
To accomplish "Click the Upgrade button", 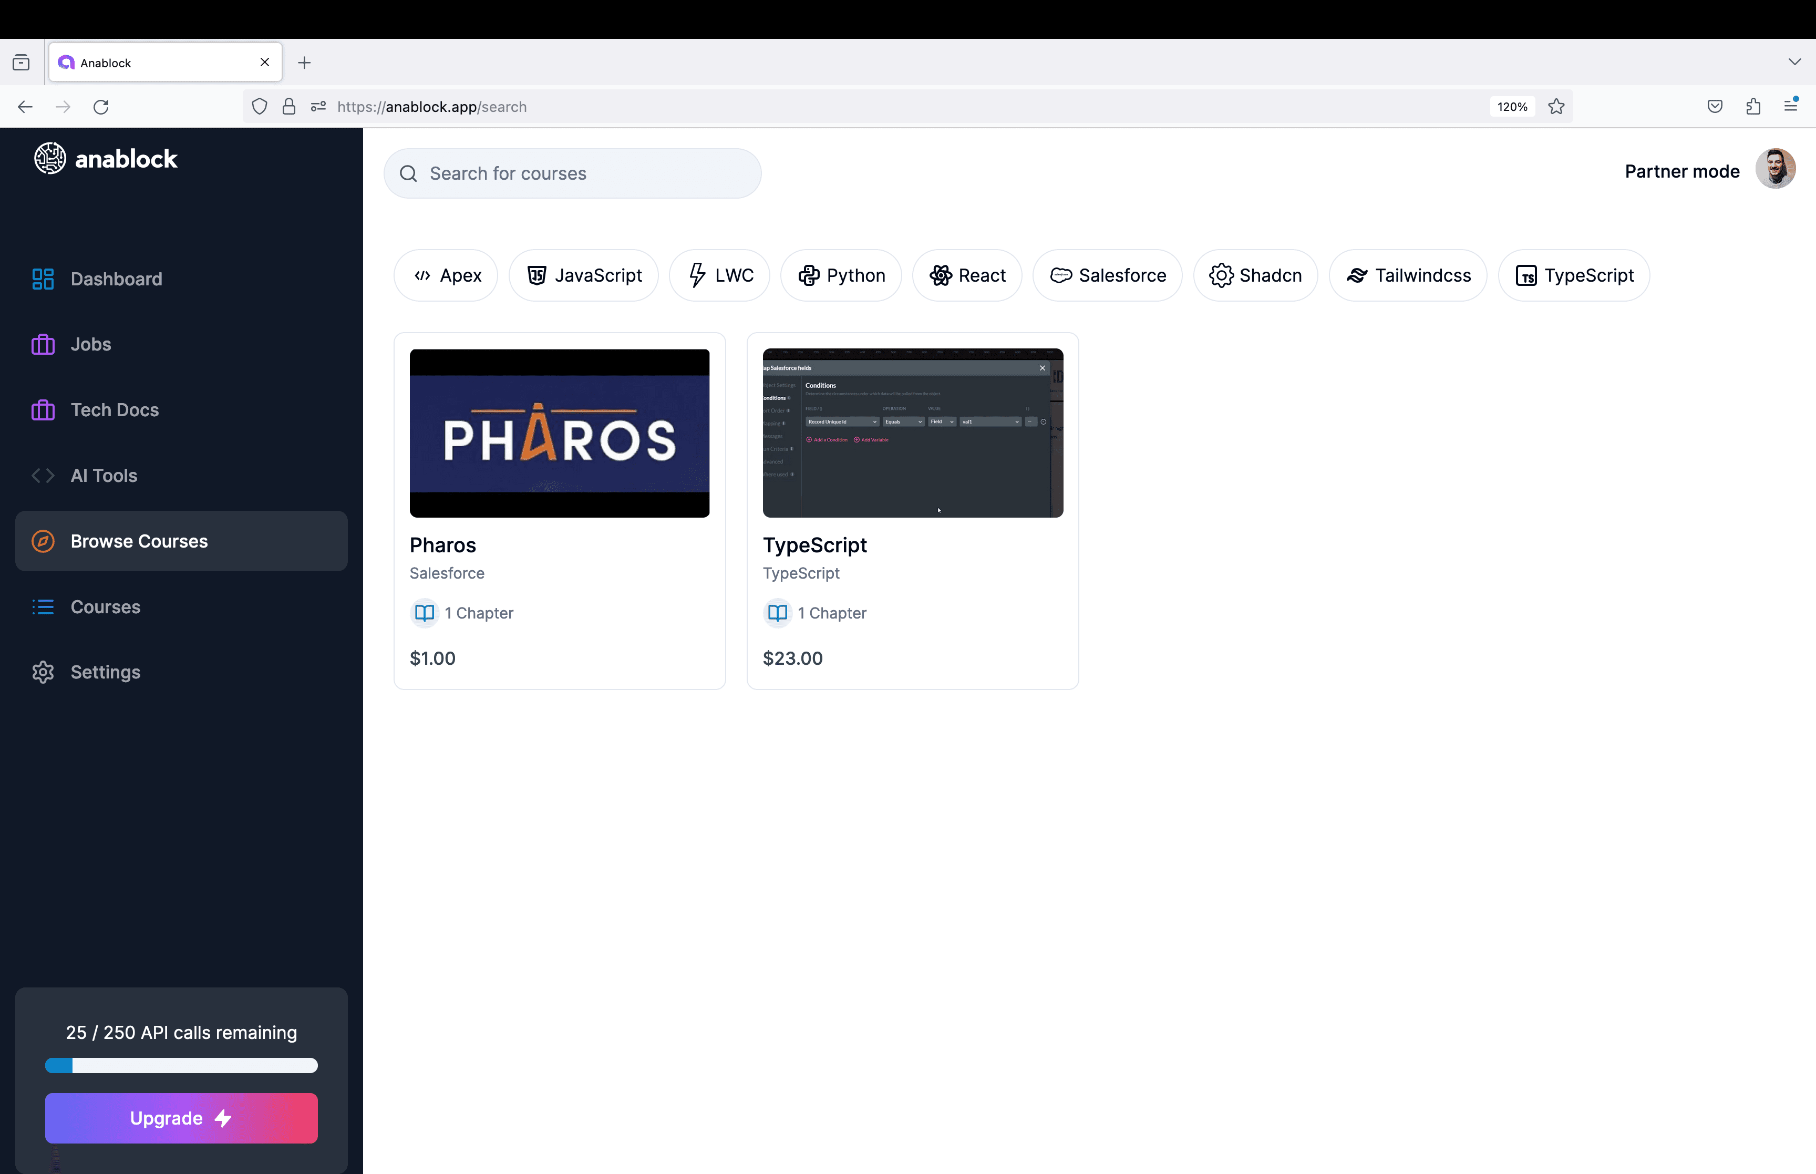I will pos(181,1118).
